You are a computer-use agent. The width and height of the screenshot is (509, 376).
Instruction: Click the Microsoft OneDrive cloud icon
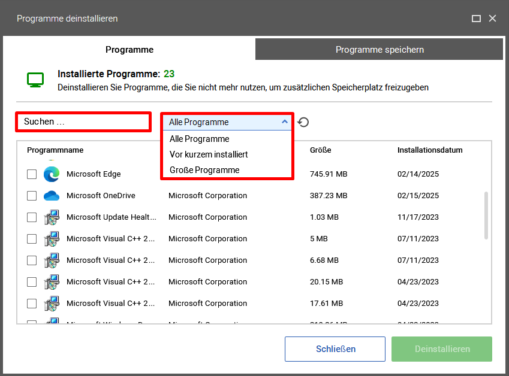(x=52, y=196)
